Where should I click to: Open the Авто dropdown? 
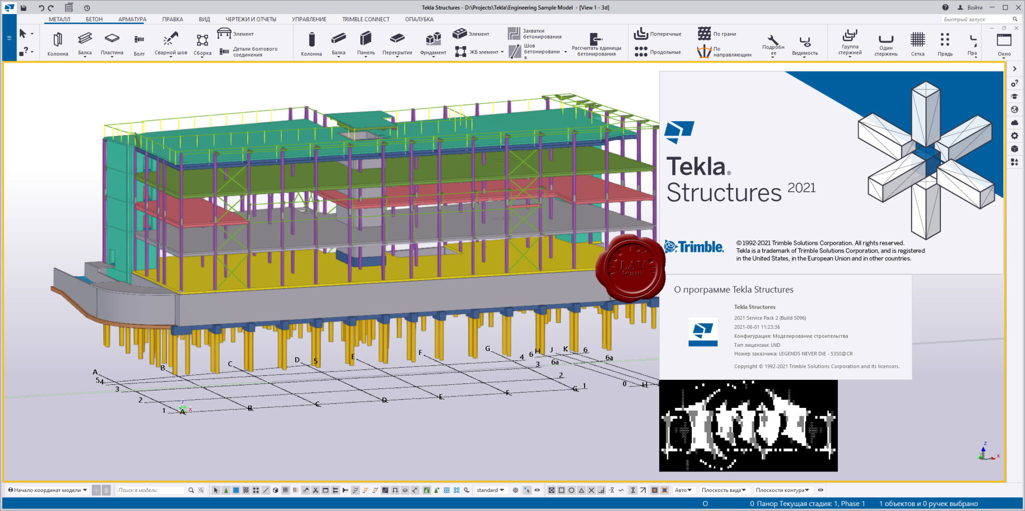point(683,490)
